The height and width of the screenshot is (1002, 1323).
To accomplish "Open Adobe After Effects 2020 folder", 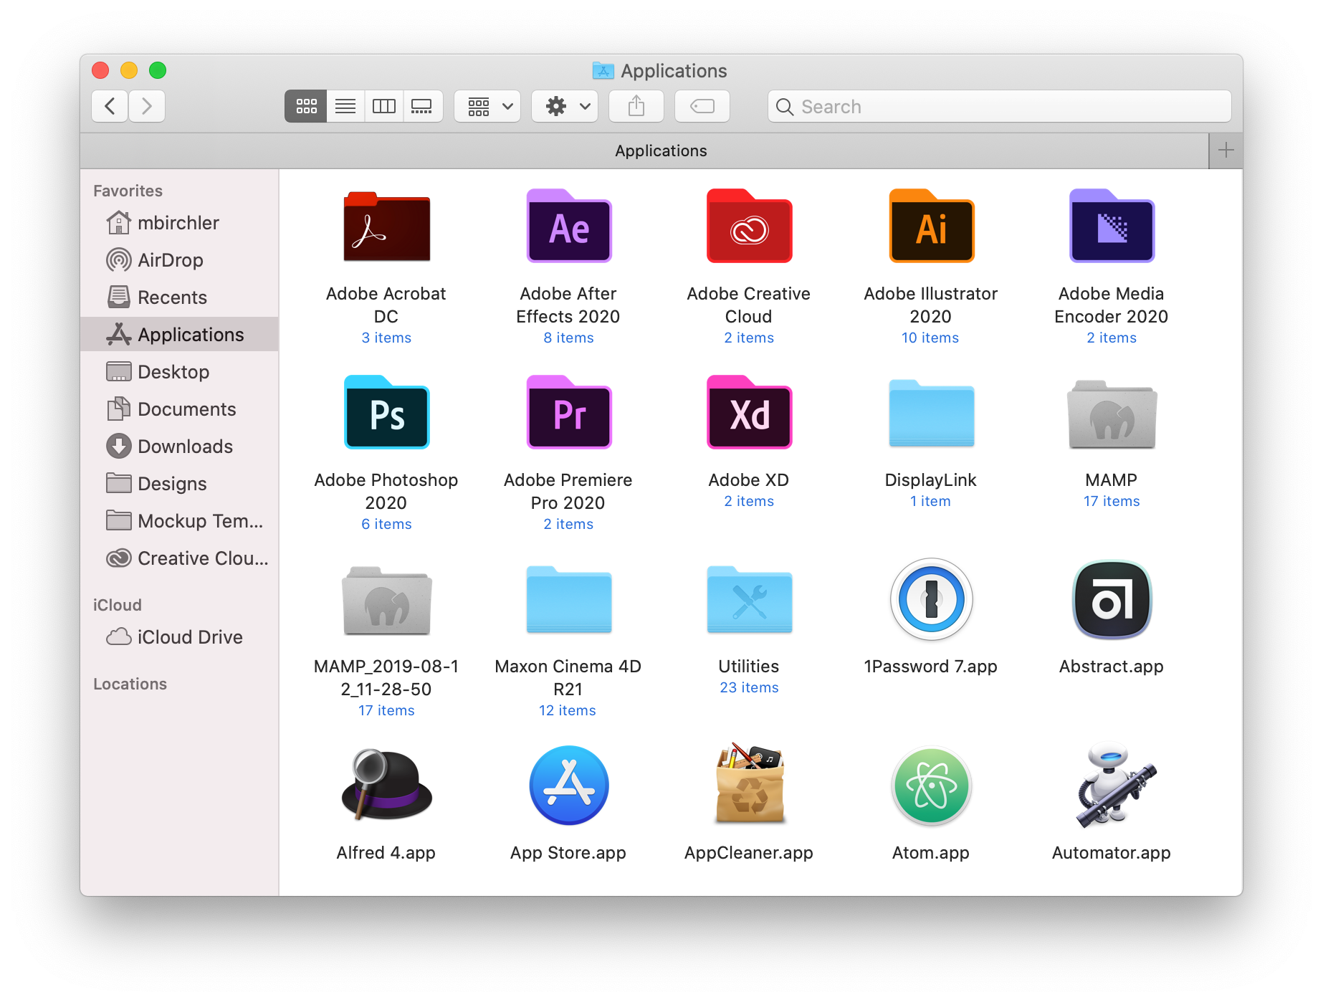I will click(x=569, y=226).
